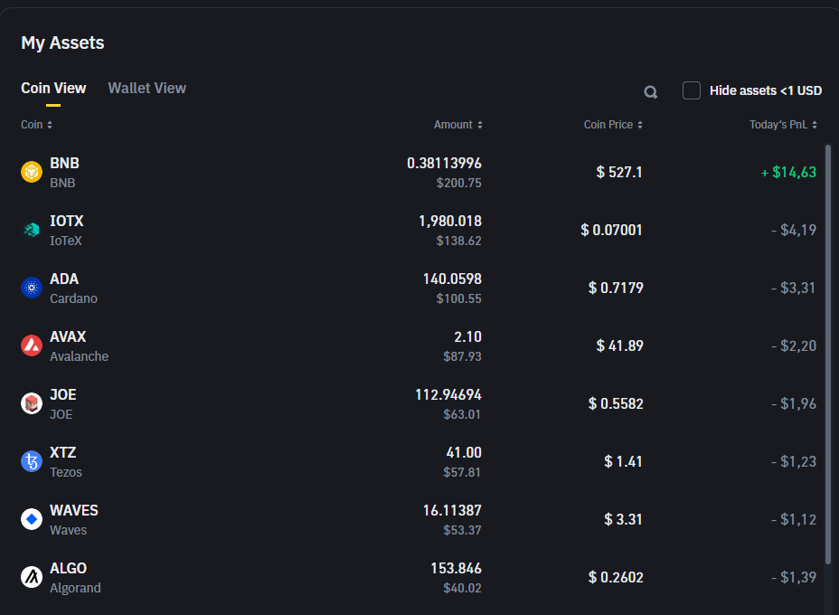Click the ALGO amount 153.846
Image resolution: width=839 pixels, height=615 pixels.
tap(456, 568)
